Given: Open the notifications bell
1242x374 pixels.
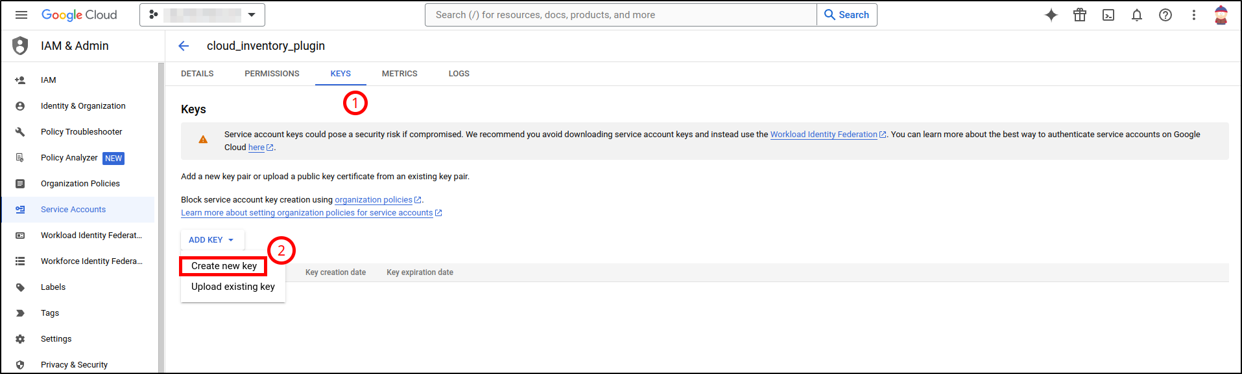Looking at the screenshot, I should [1136, 15].
